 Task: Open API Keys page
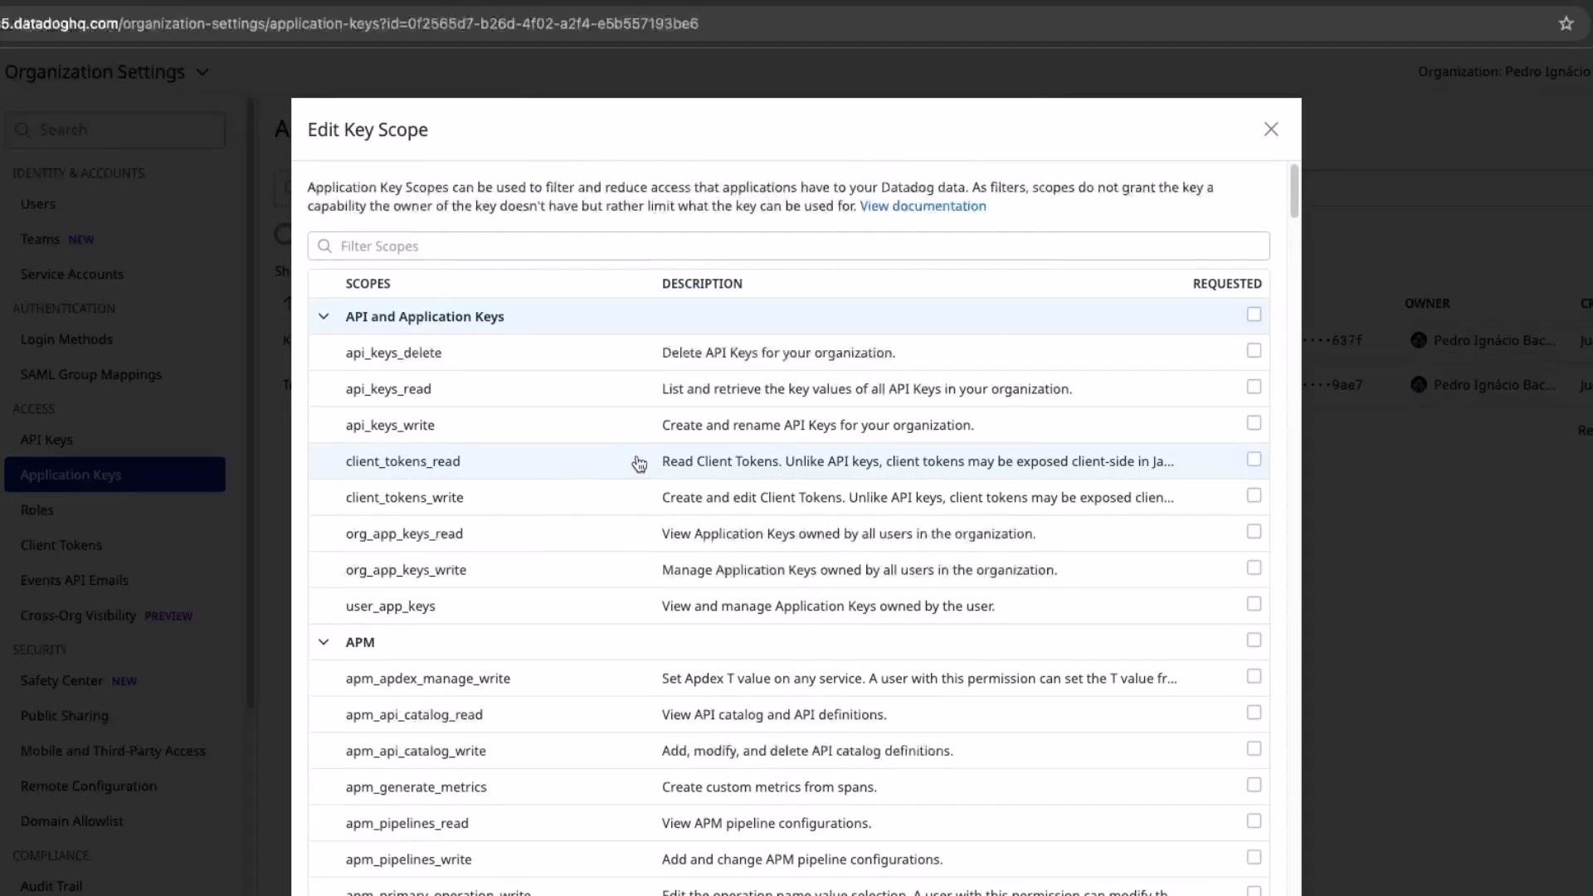click(46, 440)
